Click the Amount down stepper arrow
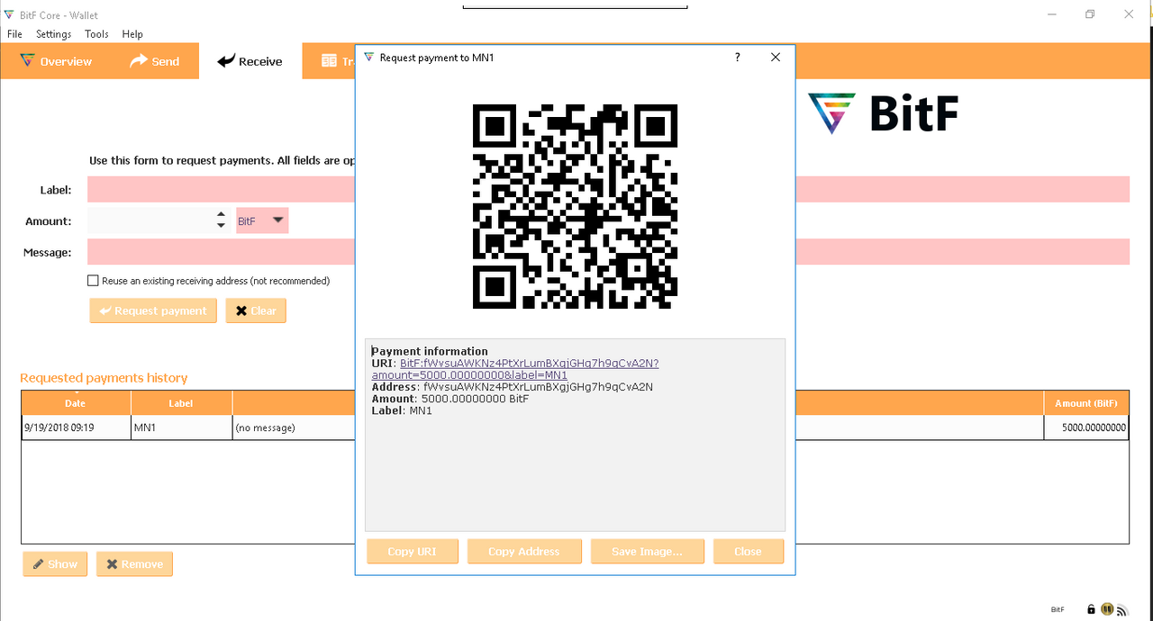1153x621 pixels. tap(222, 226)
